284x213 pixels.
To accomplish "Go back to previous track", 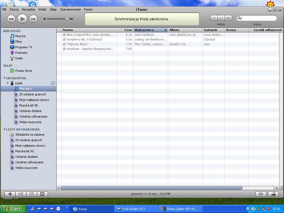I will point(11,19).
